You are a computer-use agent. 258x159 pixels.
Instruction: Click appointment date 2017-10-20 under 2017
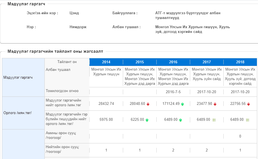[207, 92]
